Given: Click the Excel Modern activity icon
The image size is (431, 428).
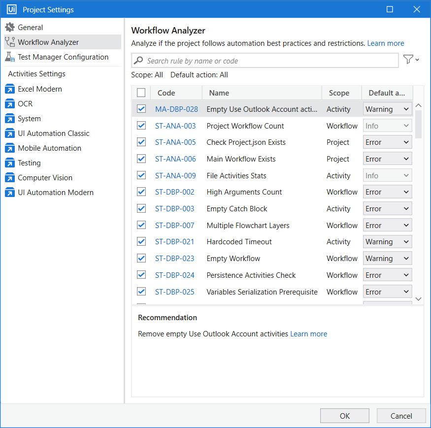Looking at the screenshot, I should [10, 89].
